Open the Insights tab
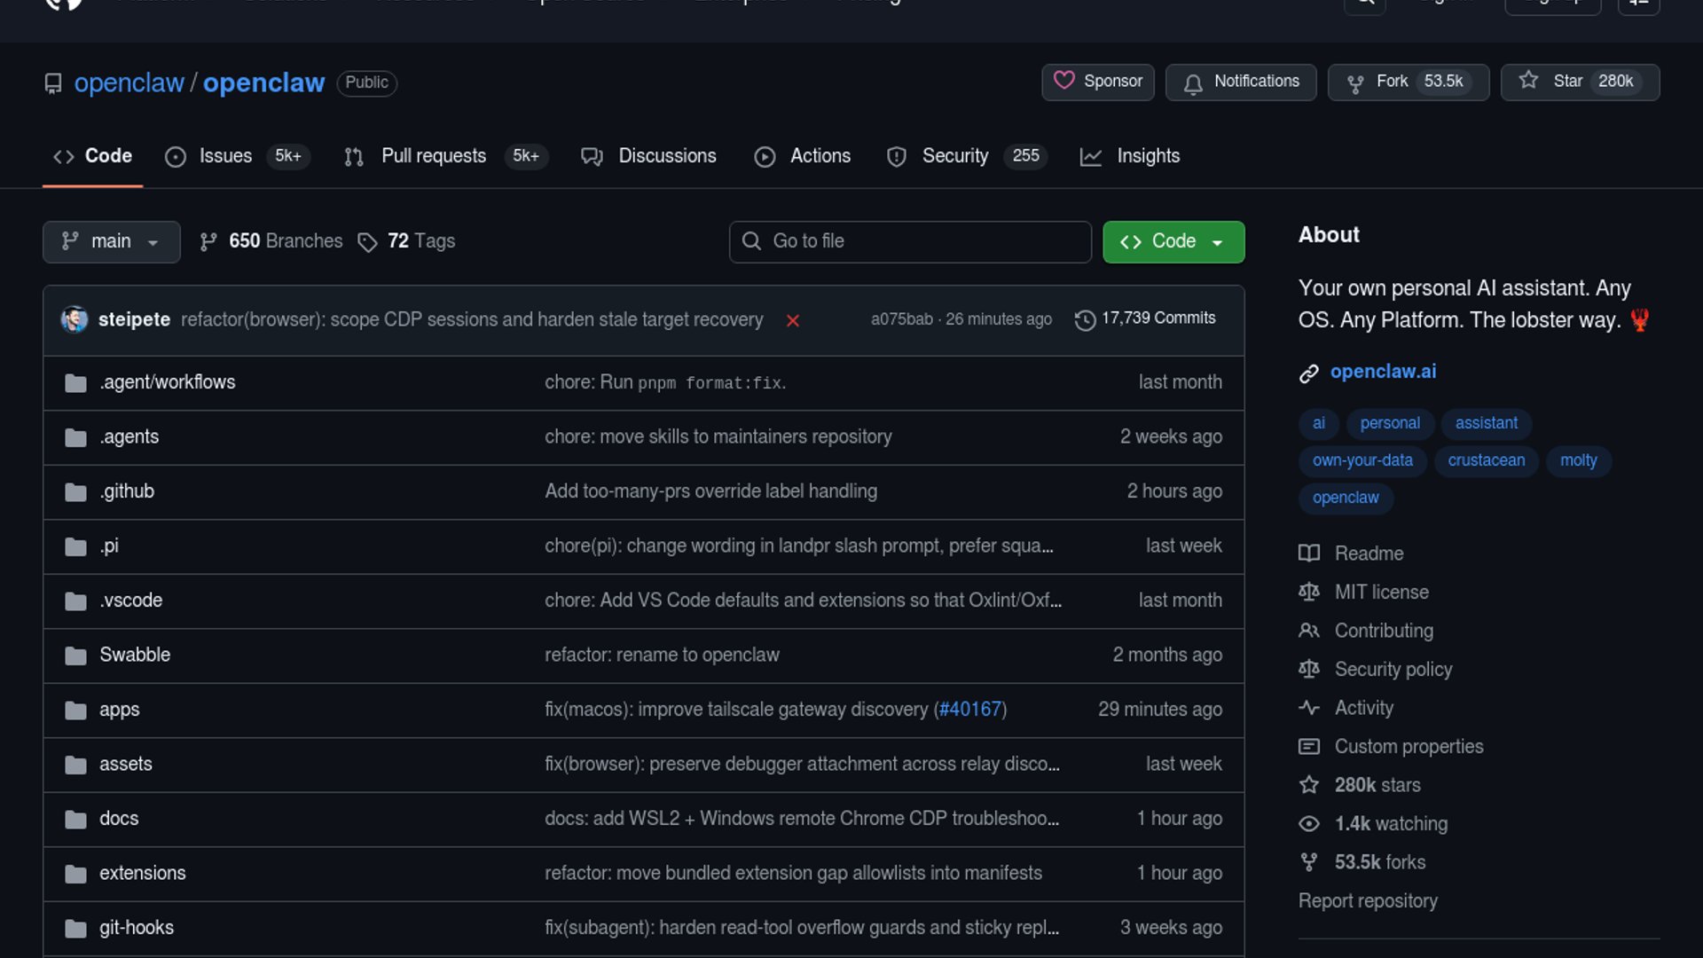Screen dimensions: 1703x958 (1147, 156)
